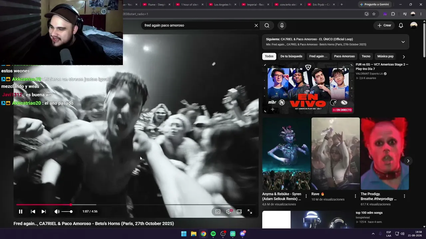This screenshot has height=239, width=426.
Task: Click the "Pregunta a Gemini" button
Action: (374, 4)
